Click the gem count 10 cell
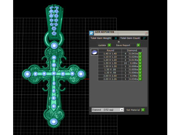 click(125, 63)
